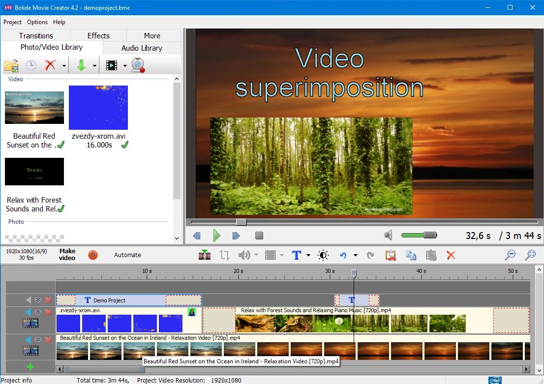Viewport: 544px width, 384px height.
Task: Open the dropdown arrow next to the text tool
Action: click(308, 255)
